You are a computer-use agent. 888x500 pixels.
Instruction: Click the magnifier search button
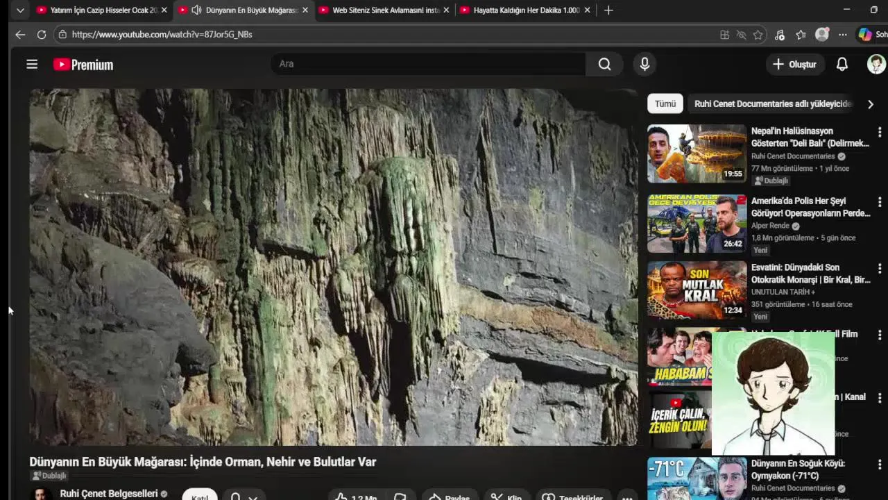tap(605, 64)
